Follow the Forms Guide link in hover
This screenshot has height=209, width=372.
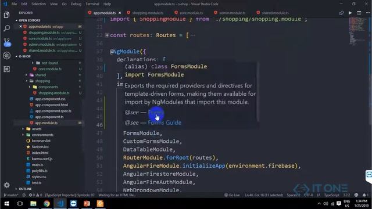(x=164, y=122)
